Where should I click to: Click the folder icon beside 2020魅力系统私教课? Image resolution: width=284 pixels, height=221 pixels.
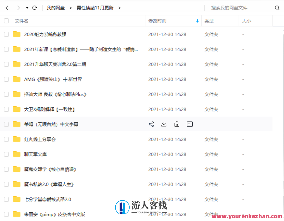[x=16, y=34]
